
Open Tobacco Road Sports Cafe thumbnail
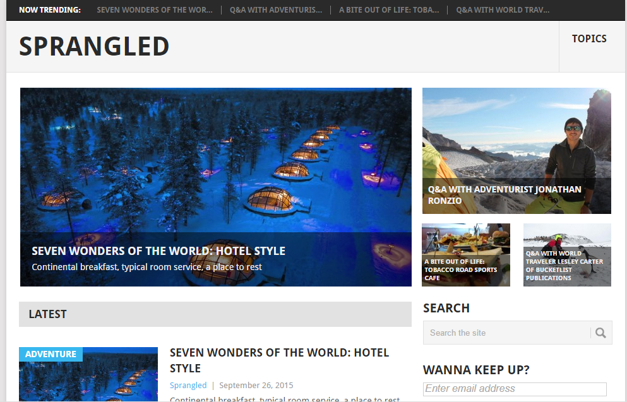pos(466,255)
